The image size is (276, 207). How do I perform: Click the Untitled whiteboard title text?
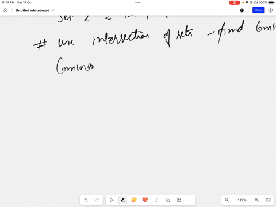tap(32, 10)
